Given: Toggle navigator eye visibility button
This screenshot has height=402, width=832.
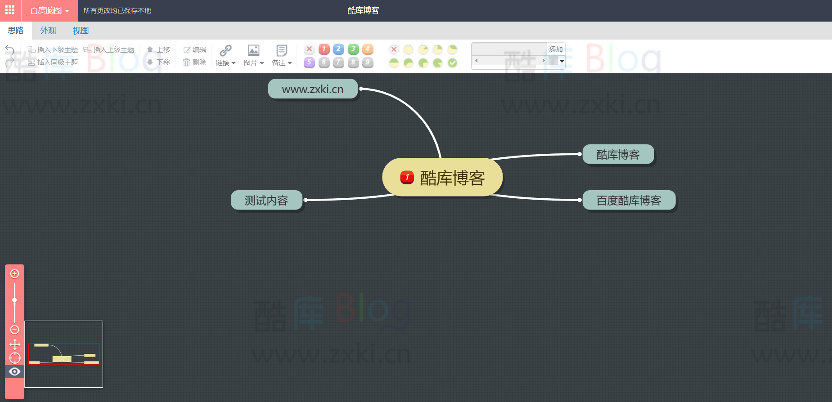Looking at the screenshot, I should [x=15, y=371].
